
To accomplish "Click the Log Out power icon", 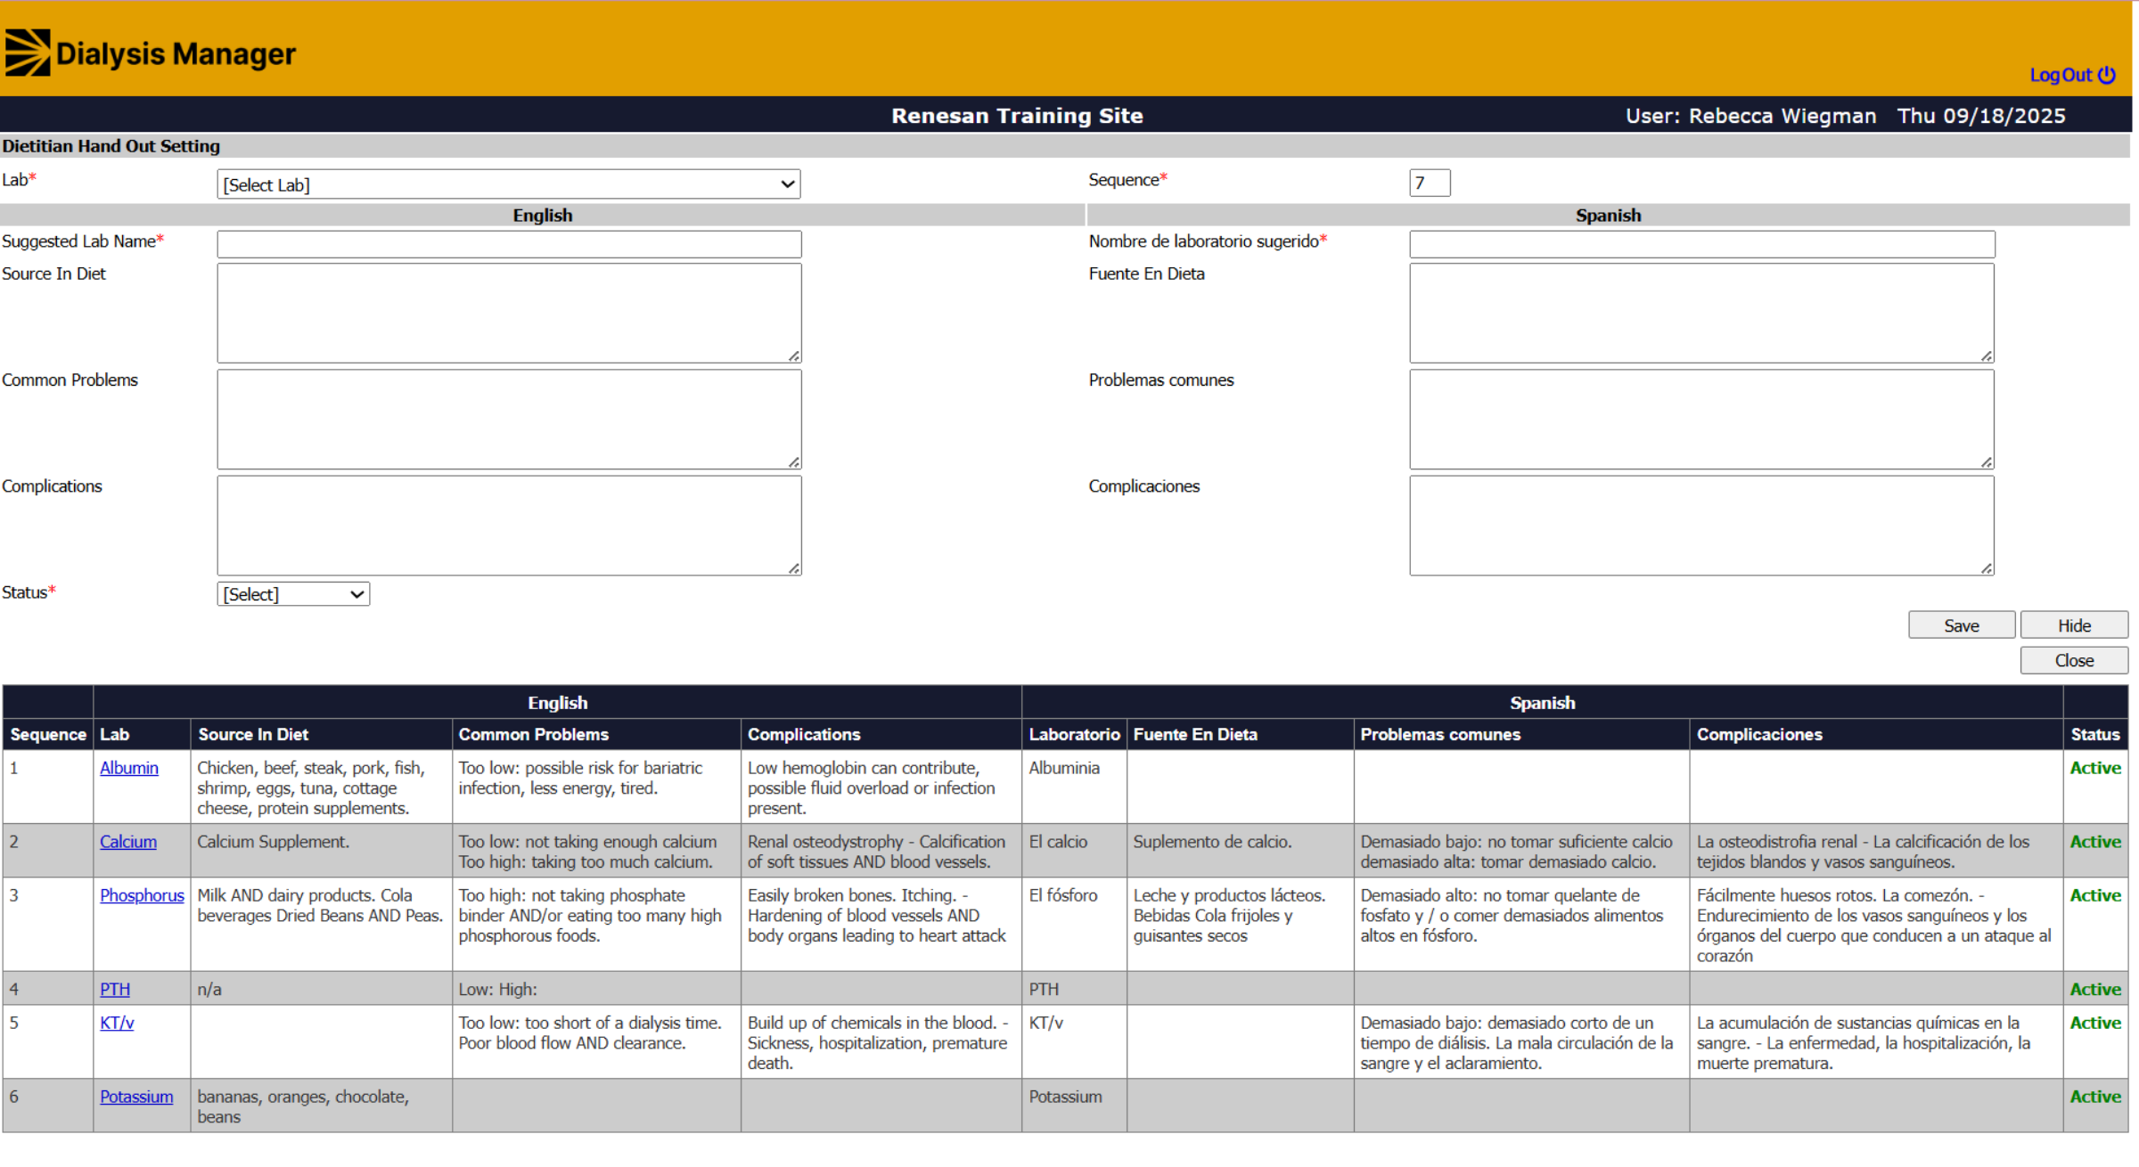I will pos(2107,75).
